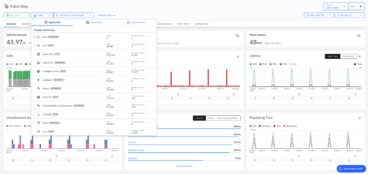Click the View all services link
The width and height of the screenshot is (368, 174).
coord(184,166)
